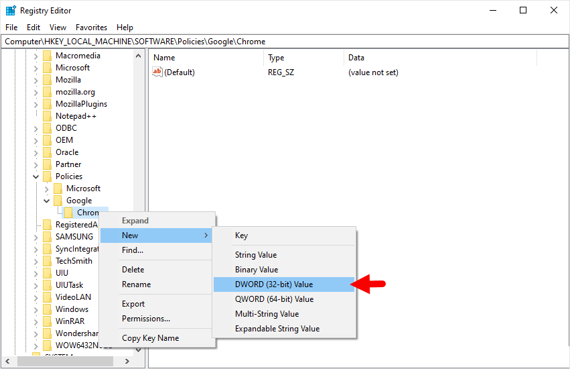Choose Find... in the context menu
This screenshot has height=369, width=570.
(156, 250)
